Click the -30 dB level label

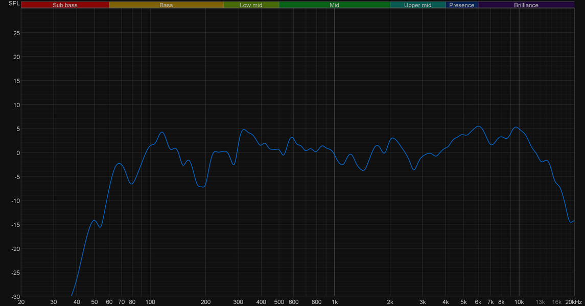tap(15, 297)
